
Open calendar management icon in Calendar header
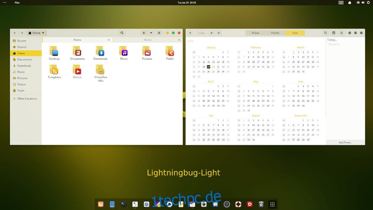(x=334, y=33)
